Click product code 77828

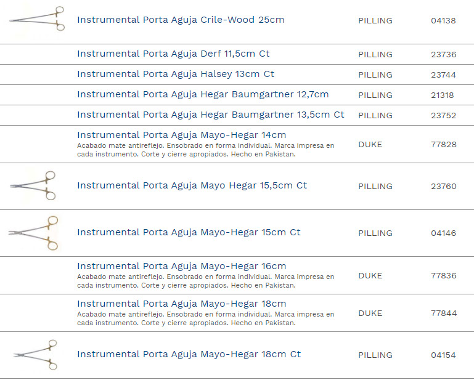pyautogui.click(x=443, y=145)
